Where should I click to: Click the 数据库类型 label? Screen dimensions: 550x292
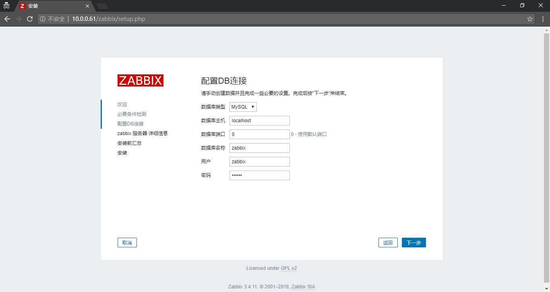pyautogui.click(x=213, y=107)
